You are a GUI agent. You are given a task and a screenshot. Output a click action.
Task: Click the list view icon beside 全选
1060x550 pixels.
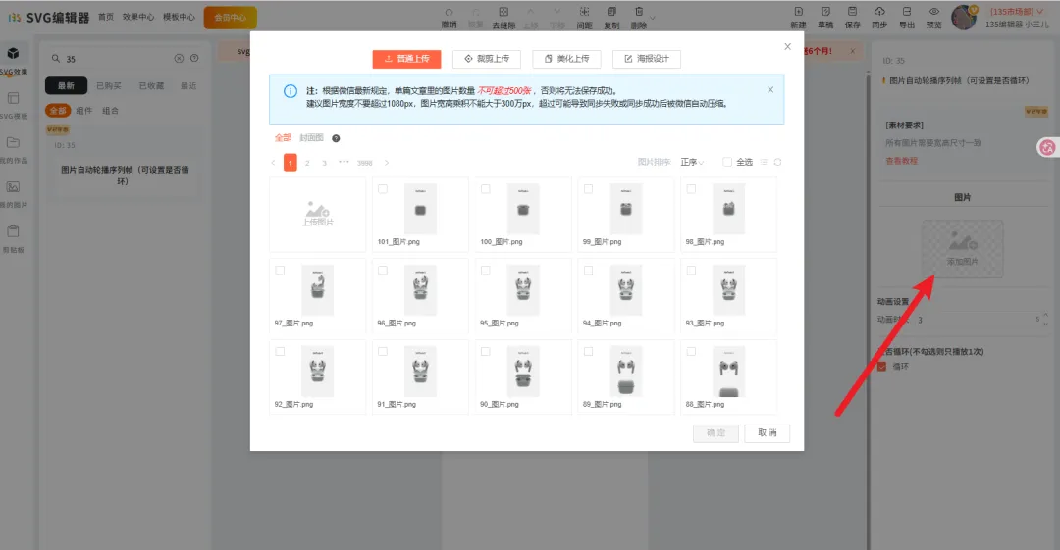764,162
